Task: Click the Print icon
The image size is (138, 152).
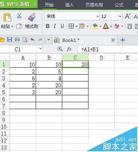Action: click(x=17, y=40)
